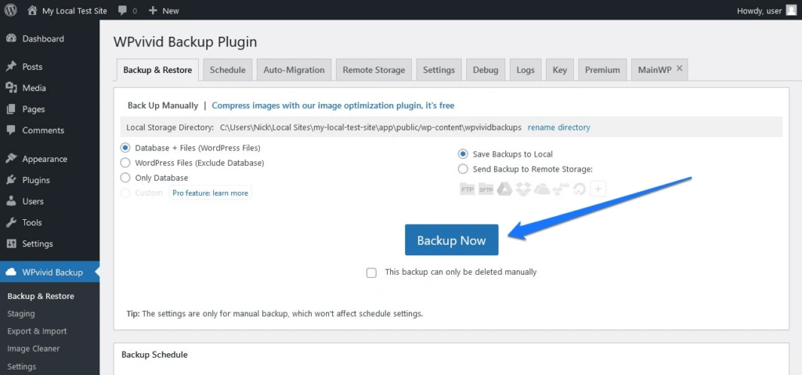The image size is (802, 375).
Task: Select the SFTP remote storage icon
Action: click(486, 189)
